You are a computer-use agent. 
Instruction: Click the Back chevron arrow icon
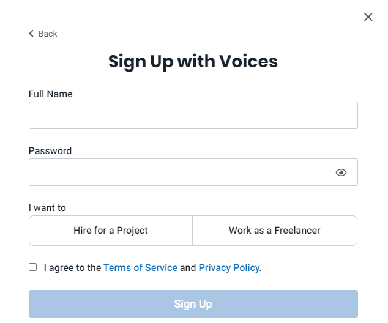click(31, 34)
